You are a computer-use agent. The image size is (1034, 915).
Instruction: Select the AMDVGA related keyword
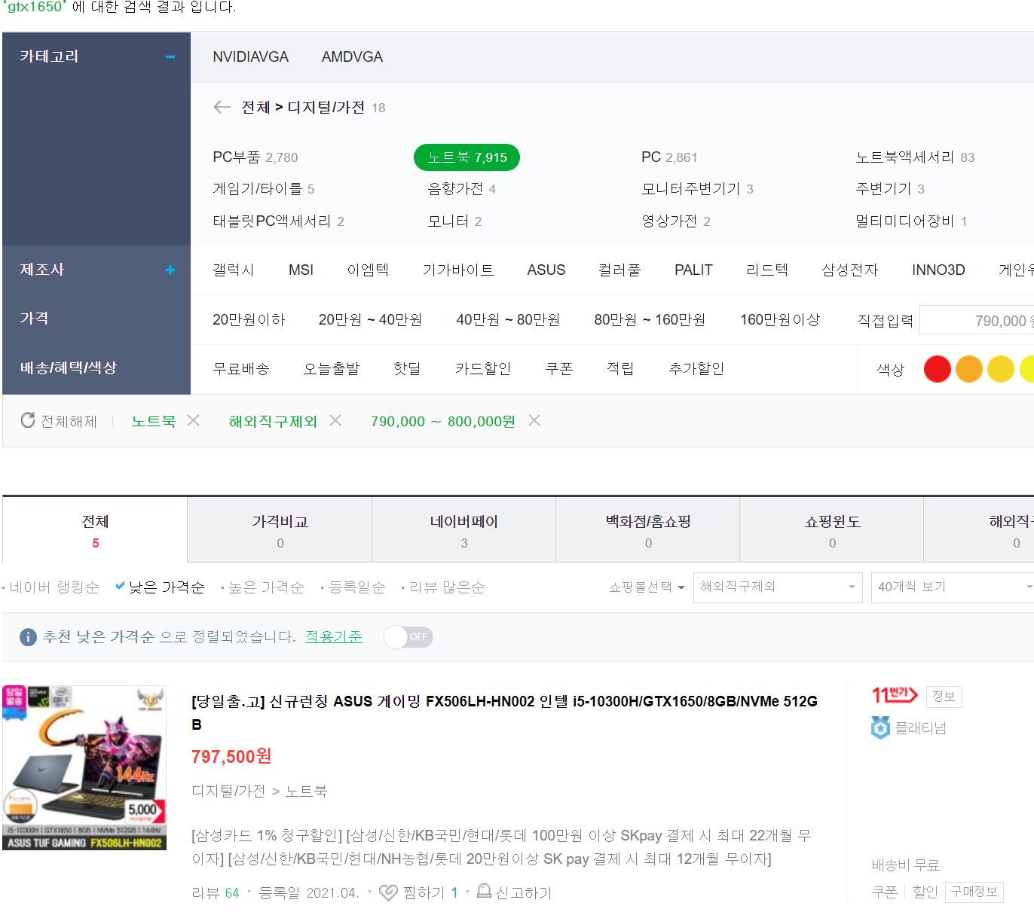[352, 57]
